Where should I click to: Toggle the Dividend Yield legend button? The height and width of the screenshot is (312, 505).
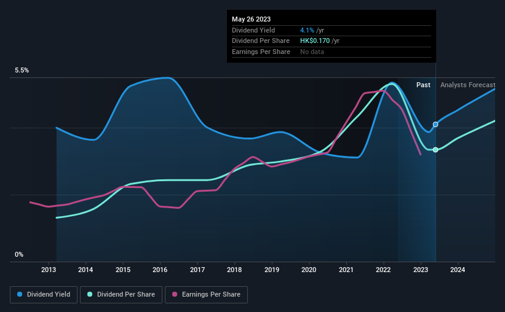click(x=44, y=295)
